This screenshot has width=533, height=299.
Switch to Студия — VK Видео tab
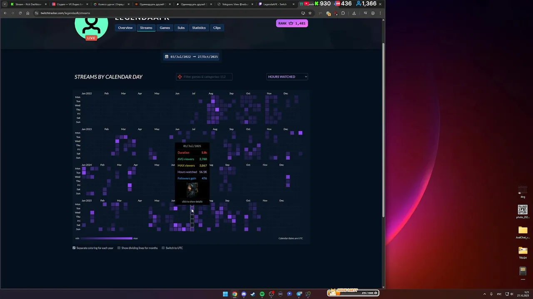69,4
